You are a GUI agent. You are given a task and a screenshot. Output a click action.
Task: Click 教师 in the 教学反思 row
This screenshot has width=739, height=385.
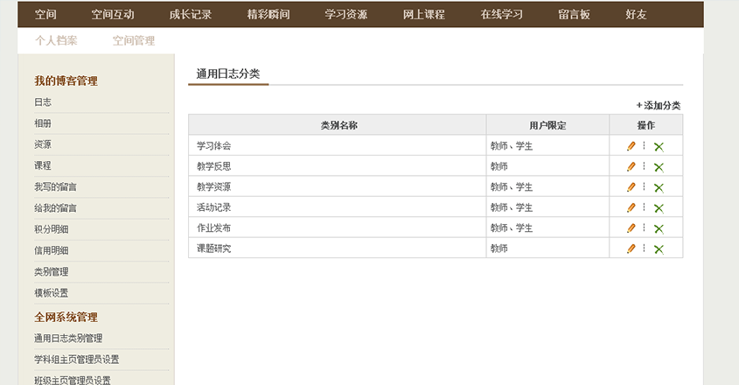pyautogui.click(x=499, y=166)
